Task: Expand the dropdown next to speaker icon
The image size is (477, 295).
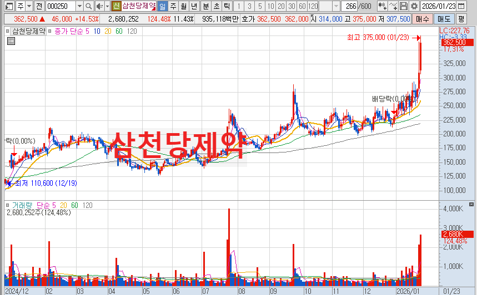Action: (107, 6)
